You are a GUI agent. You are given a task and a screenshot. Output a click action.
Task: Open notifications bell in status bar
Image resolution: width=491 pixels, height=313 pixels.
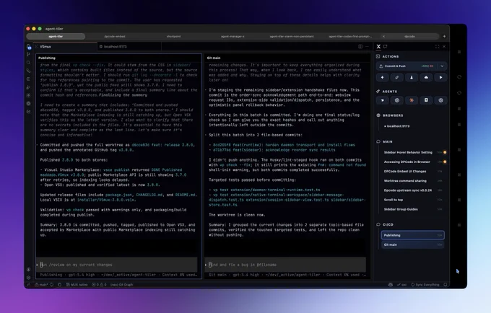tap(446, 285)
